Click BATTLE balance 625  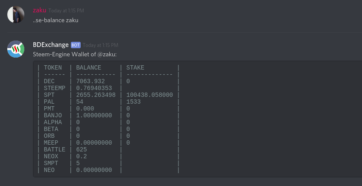coord(82,150)
